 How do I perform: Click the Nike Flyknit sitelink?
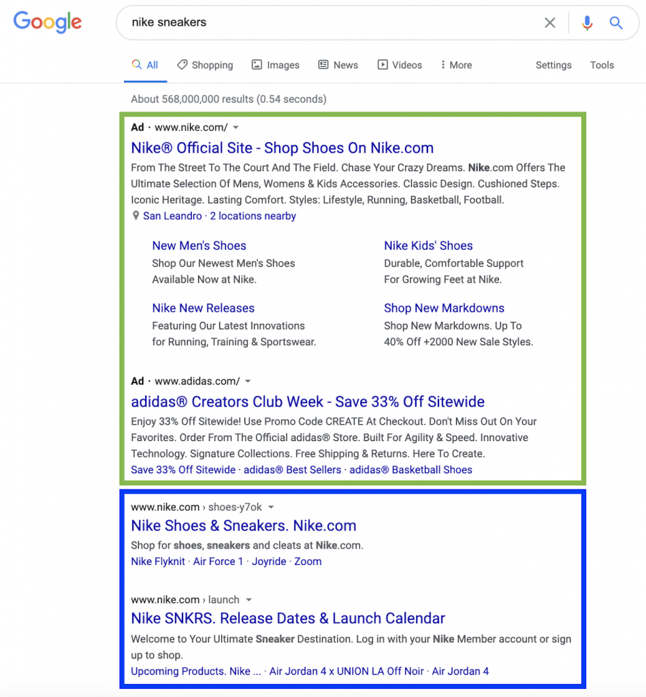click(x=158, y=562)
